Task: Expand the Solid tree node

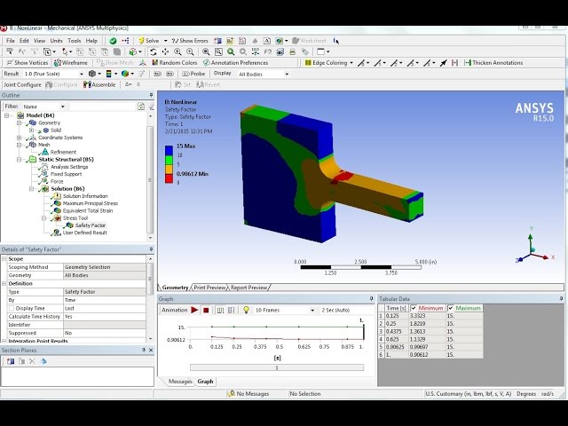Action: pyautogui.click(x=31, y=130)
